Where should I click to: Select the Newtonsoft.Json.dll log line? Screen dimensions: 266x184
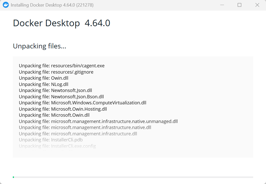click(56, 90)
